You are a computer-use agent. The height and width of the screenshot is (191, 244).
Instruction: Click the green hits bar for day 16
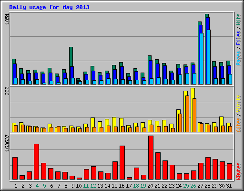coord(121,64)
